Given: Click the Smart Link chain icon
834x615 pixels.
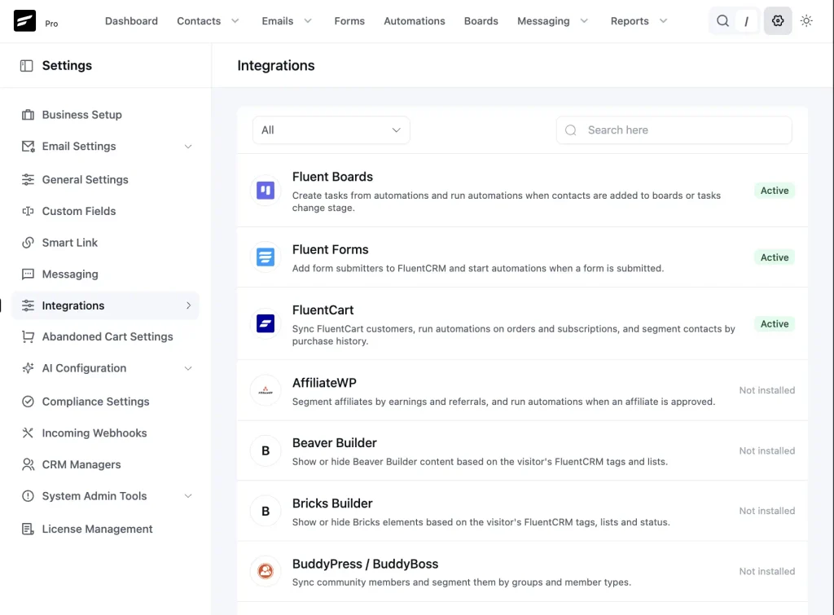Looking at the screenshot, I should pyautogui.click(x=28, y=243).
